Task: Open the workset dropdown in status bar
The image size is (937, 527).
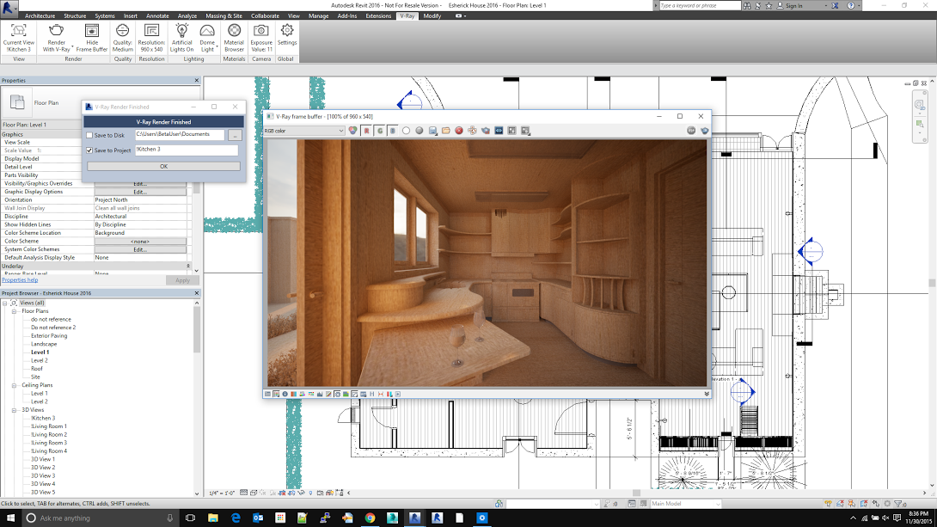Action: pyautogui.click(x=553, y=504)
